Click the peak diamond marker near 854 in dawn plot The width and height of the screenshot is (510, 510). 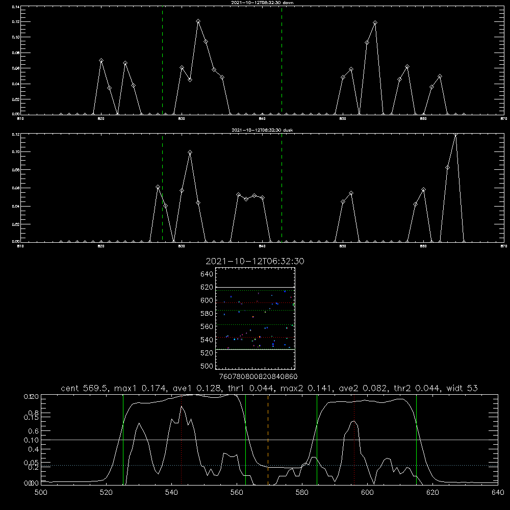(375, 23)
